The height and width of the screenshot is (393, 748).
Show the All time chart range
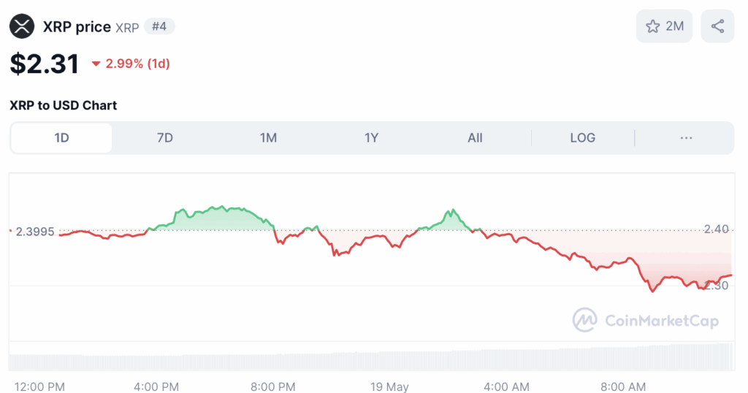(475, 138)
